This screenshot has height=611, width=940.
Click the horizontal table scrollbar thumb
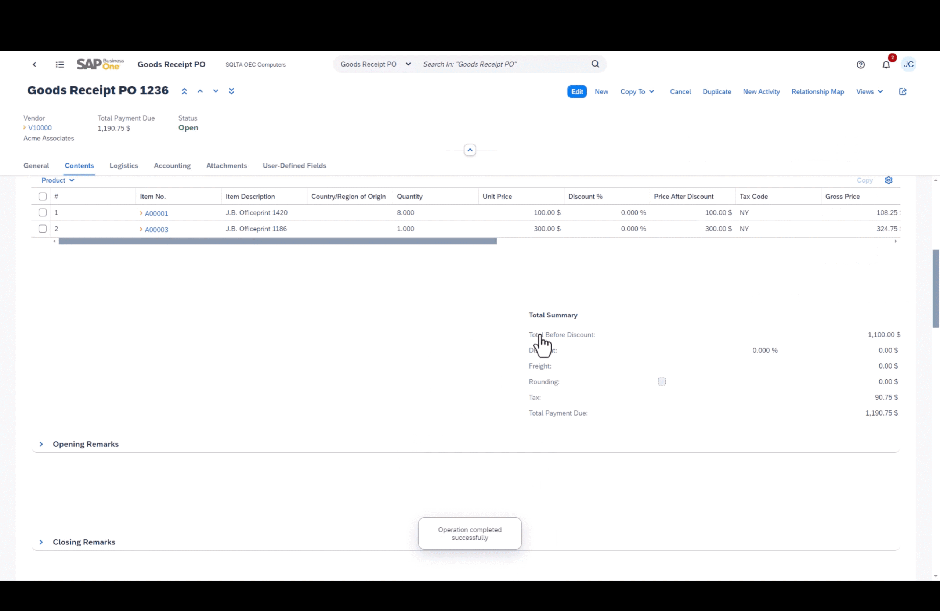(x=278, y=241)
